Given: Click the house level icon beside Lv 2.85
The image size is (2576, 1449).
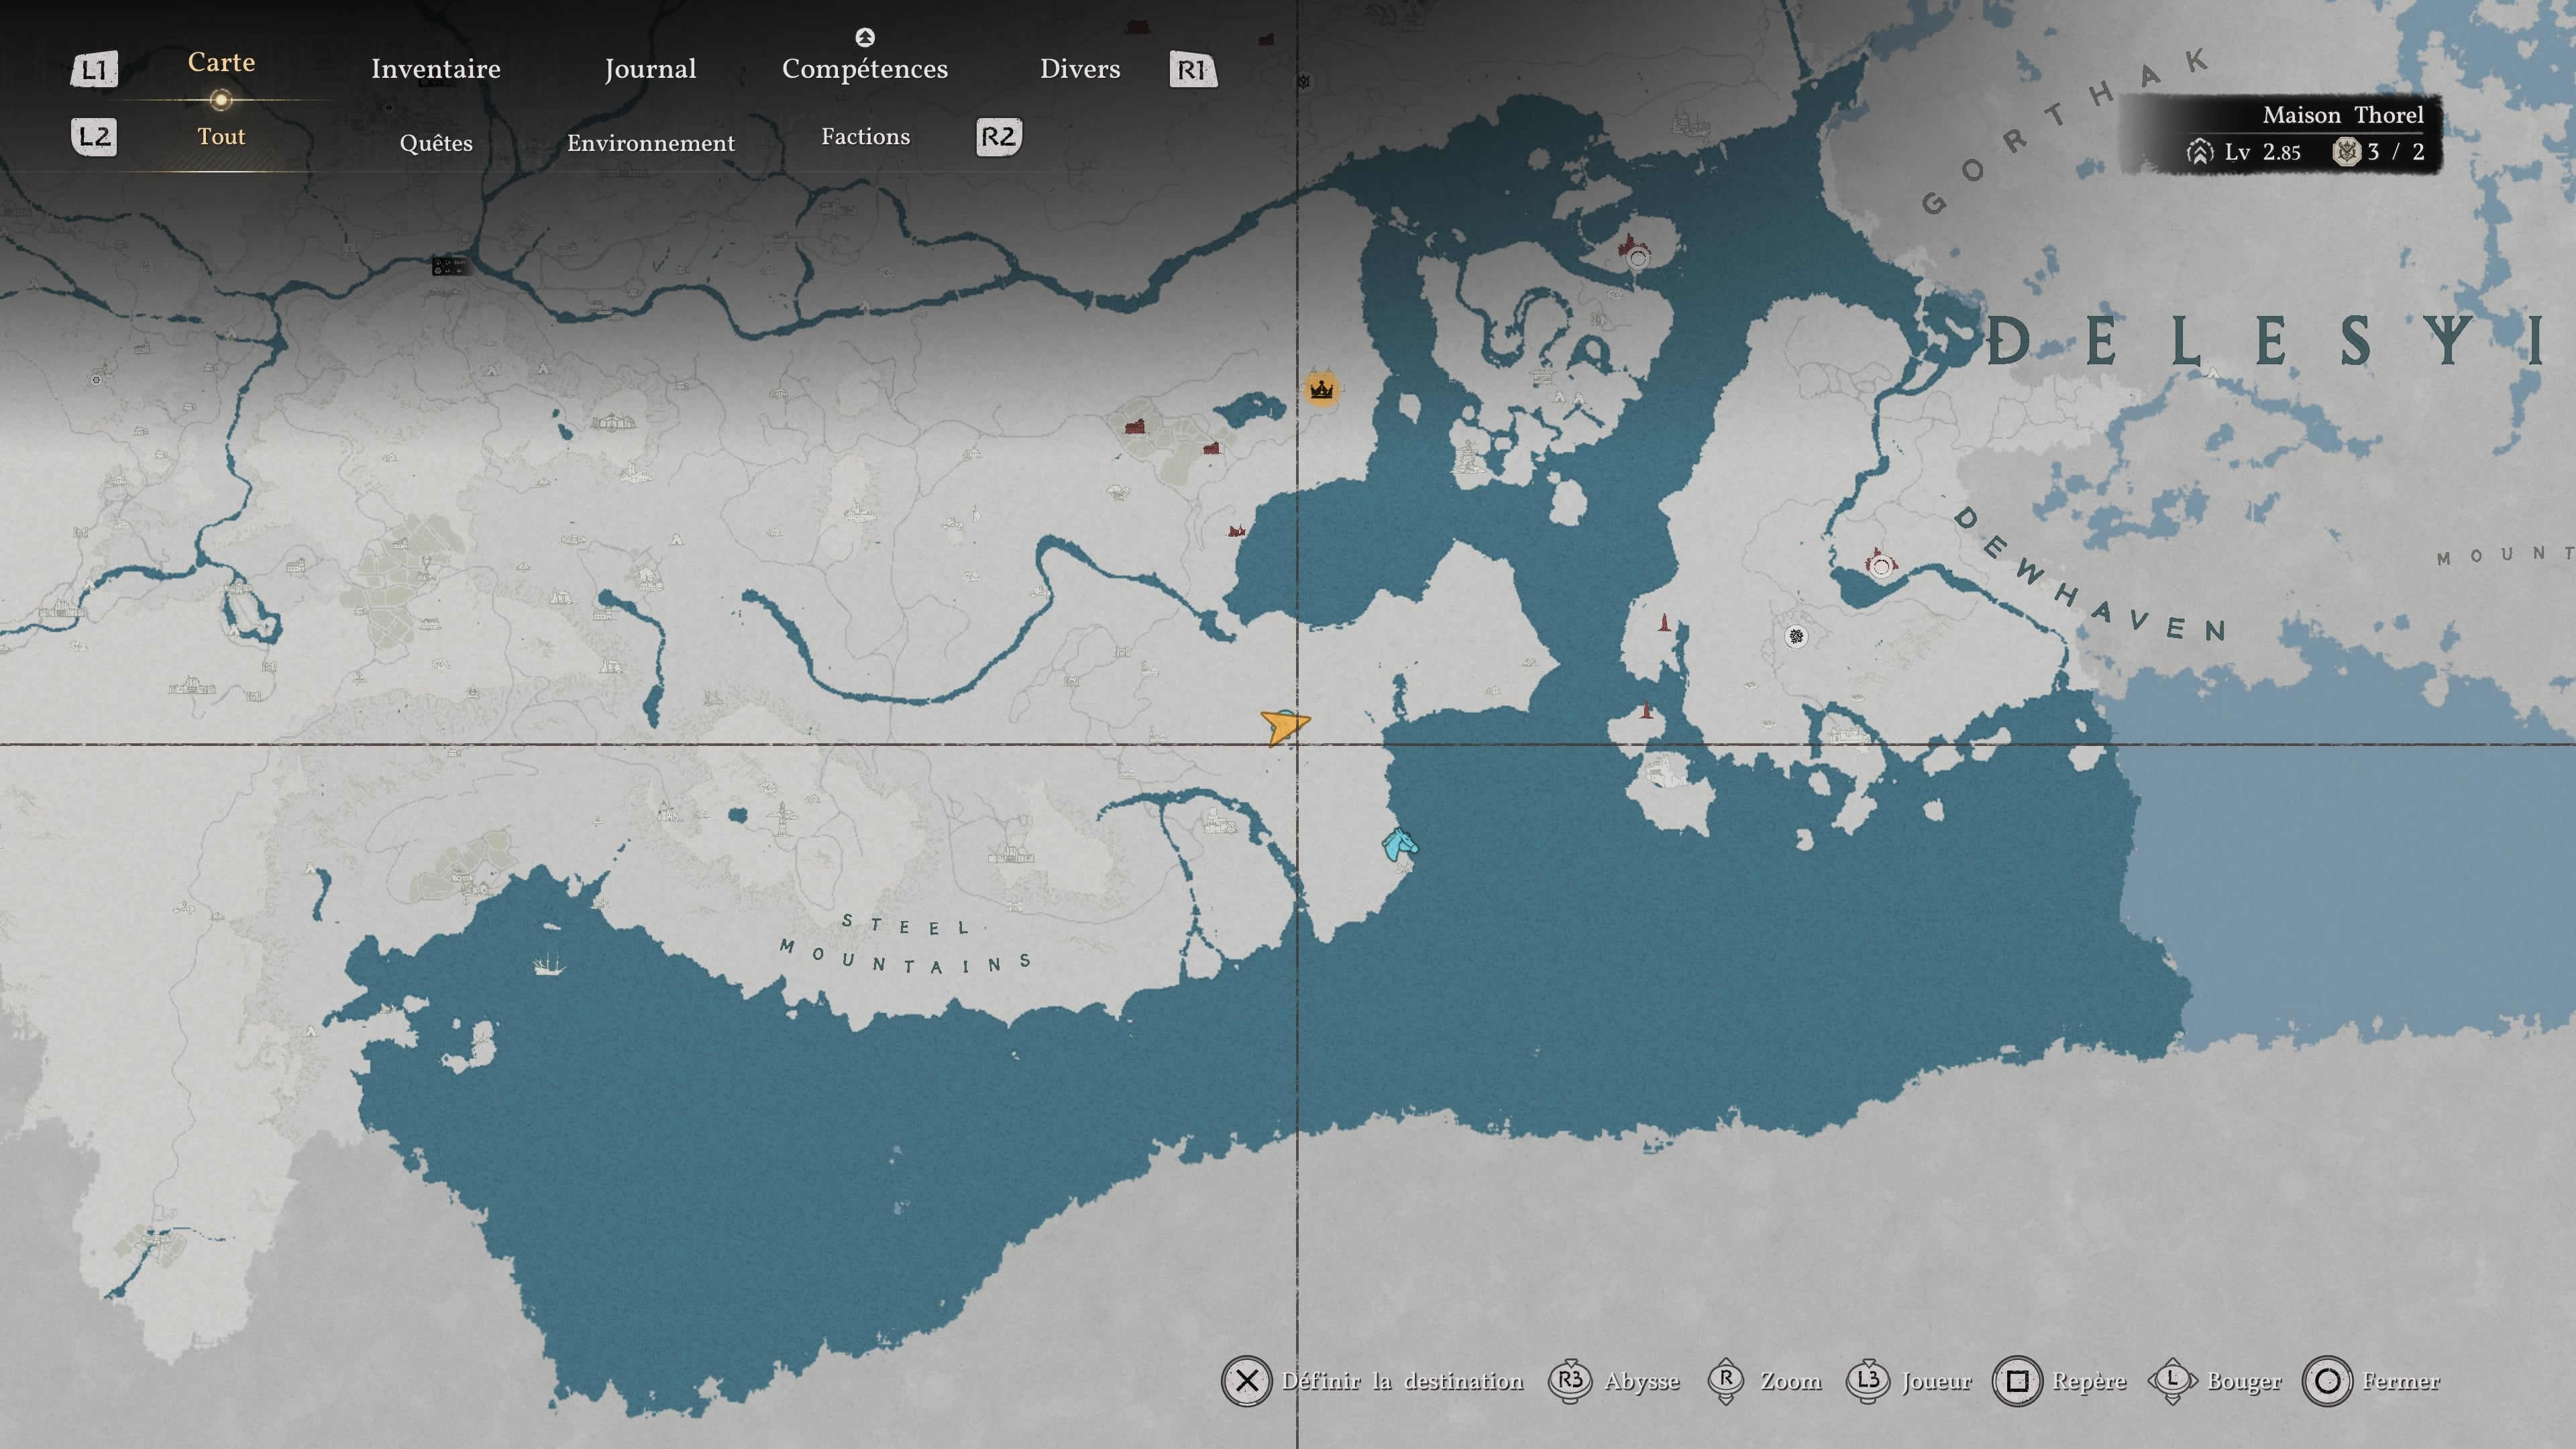Looking at the screenshot, I should click(x=2200, y=152).
